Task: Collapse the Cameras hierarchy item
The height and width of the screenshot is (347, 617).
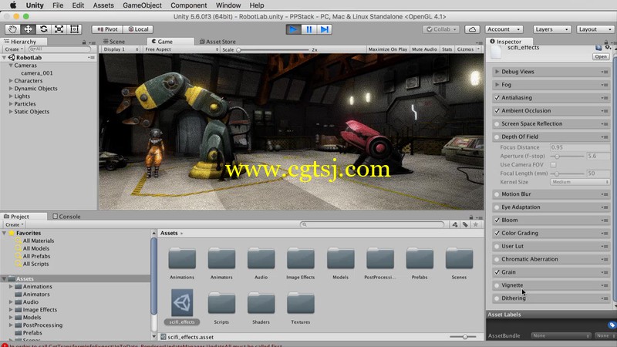Action: (x=11, y=66)
